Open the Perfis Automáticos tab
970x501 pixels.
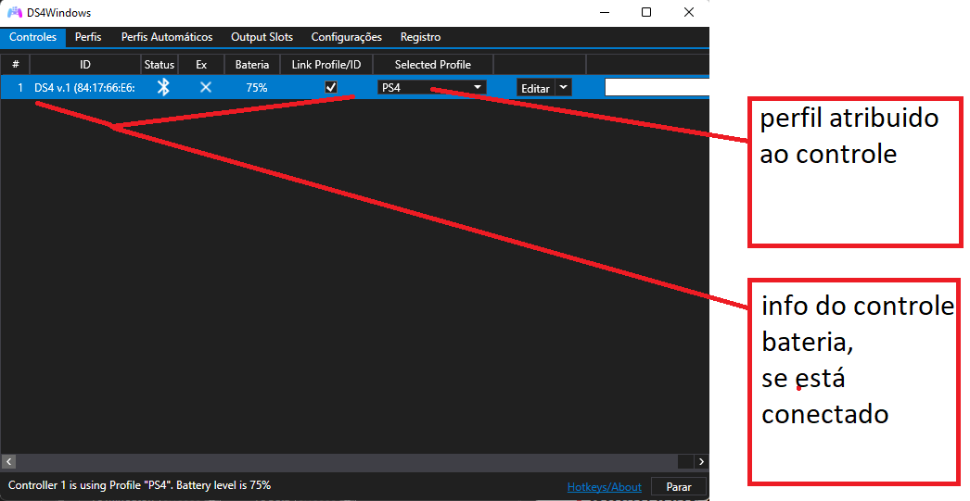[167, 37]
